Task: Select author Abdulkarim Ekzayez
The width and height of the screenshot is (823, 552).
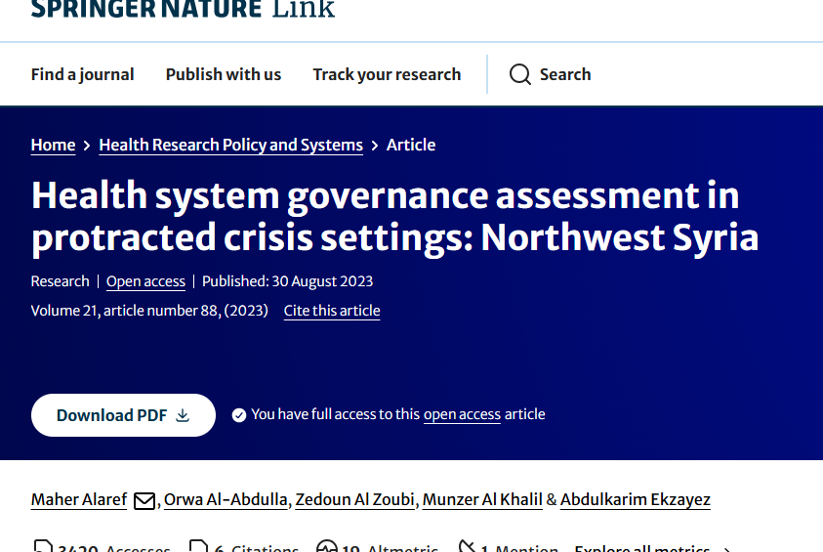Action: [636, 499]
